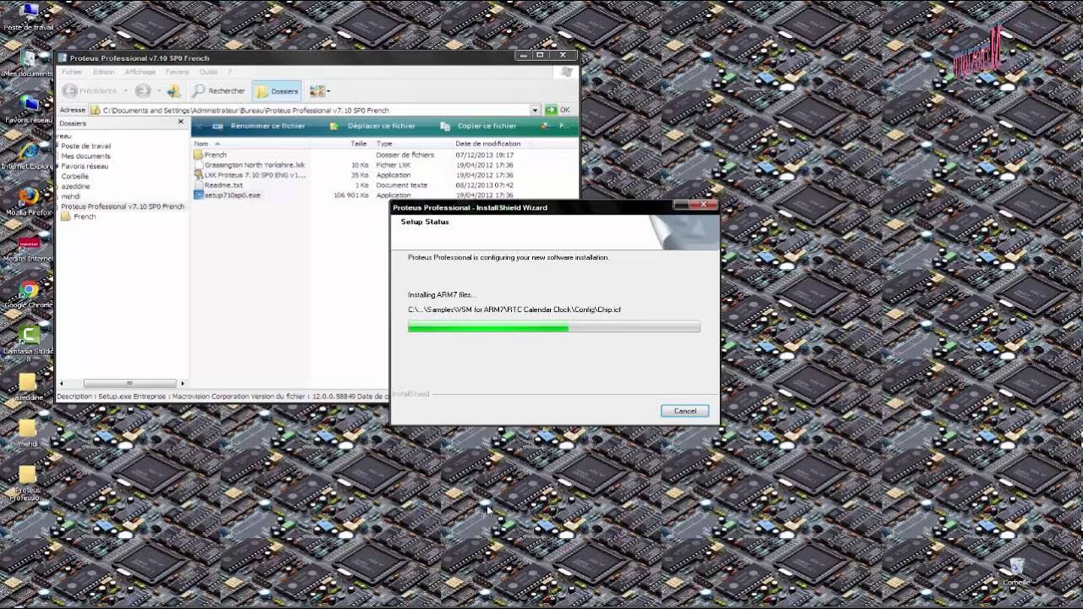The image size is (1083, 609).
Task: Open Proteus Professional folder on desktop
Action: pos(28,484)
